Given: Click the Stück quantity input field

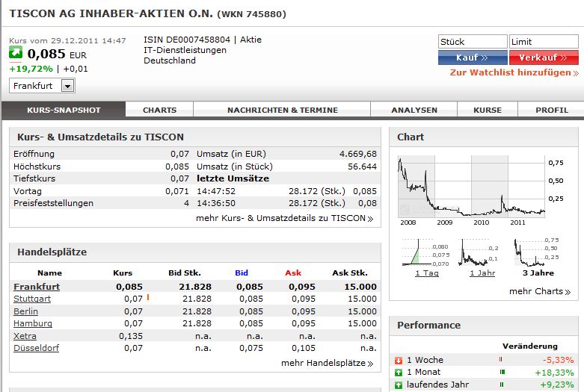Looking at the screenshot, I should click(473, 42).
